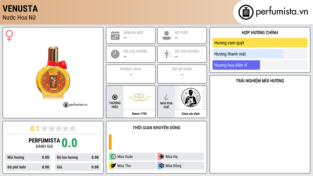313x176 pixels.
Task: Open the perfumer silhouette image
Action: 191,97
